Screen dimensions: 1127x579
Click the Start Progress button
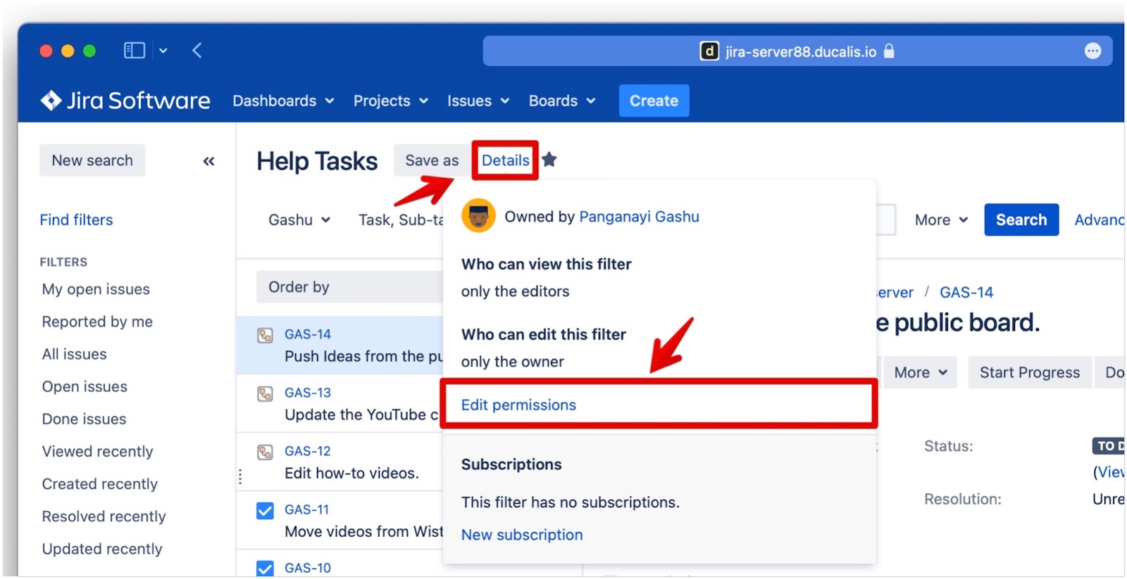[1029, 372]
